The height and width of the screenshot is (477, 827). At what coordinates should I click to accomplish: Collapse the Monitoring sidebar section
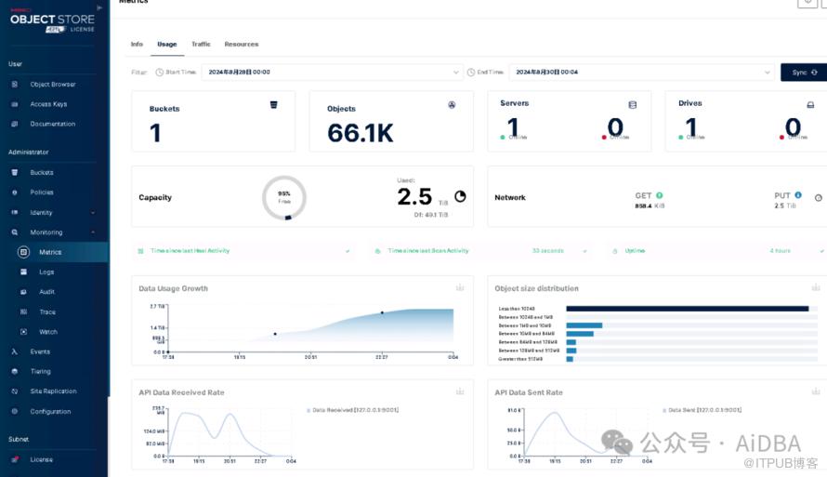tap(93, 232)
